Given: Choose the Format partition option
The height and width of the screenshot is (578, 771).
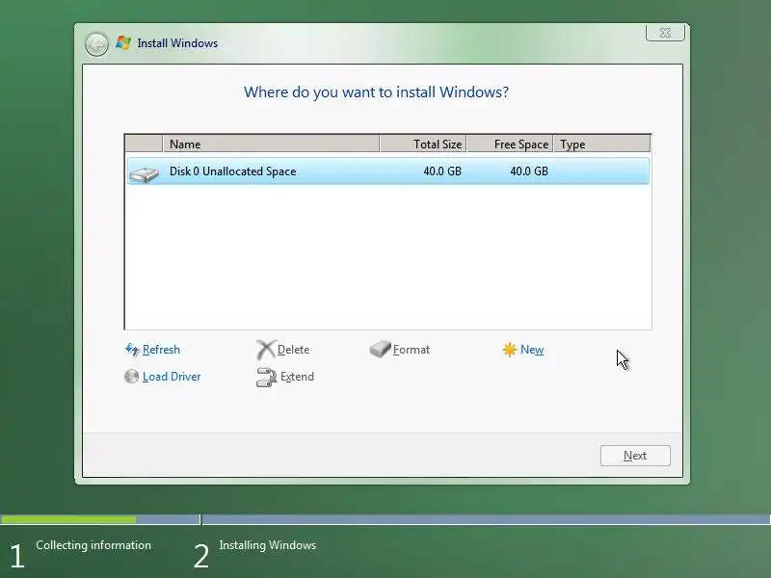Looking at the screenshot, I should pyautogui.click(x=412, y=350).
